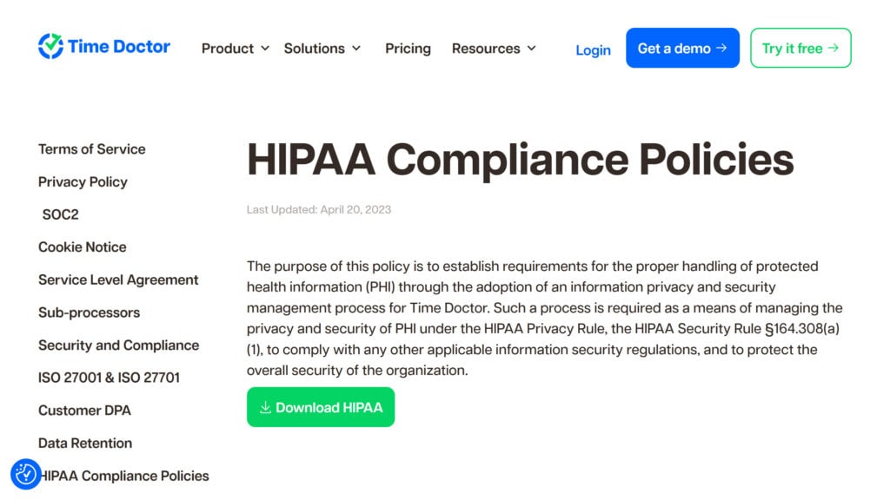Open the Privacy Policy page
Viewport: 890px width, 500px height.
pyautogui.click(x=83, y=182)
